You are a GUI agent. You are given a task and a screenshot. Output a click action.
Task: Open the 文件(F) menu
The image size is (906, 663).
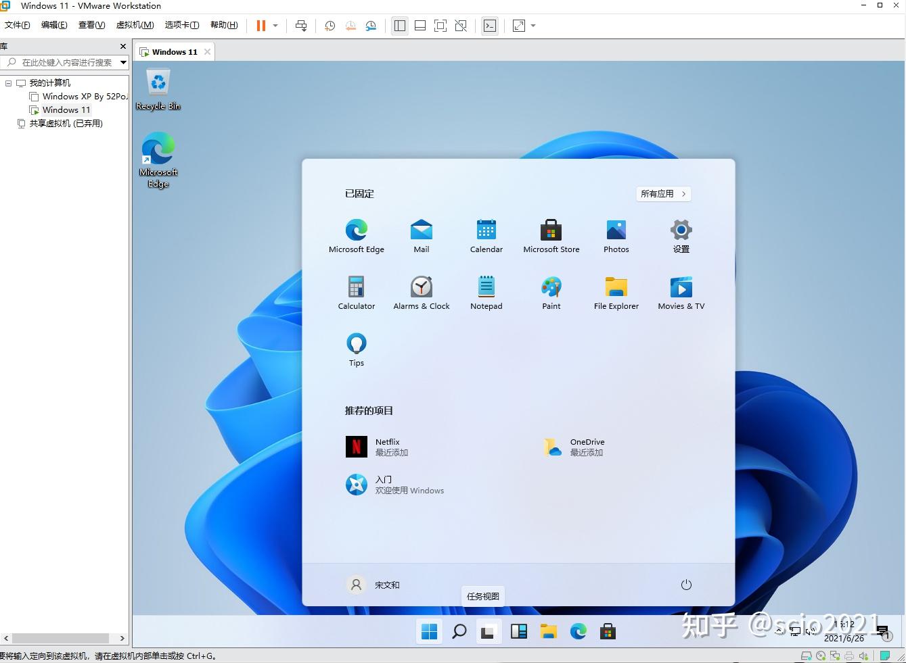click(x=17, y=25)
